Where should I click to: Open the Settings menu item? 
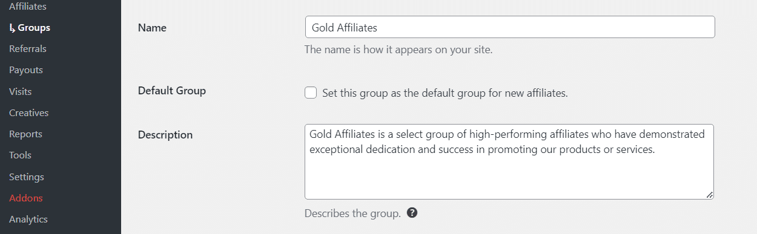click(27, 177)
